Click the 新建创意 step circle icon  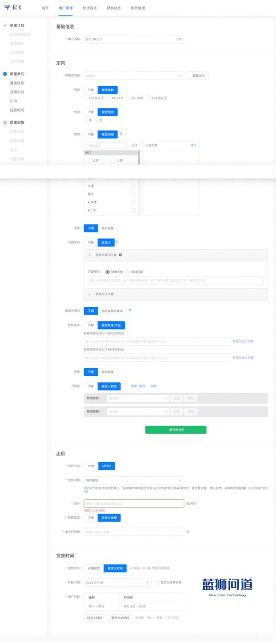pyautogui.click(x=5, y=122)
